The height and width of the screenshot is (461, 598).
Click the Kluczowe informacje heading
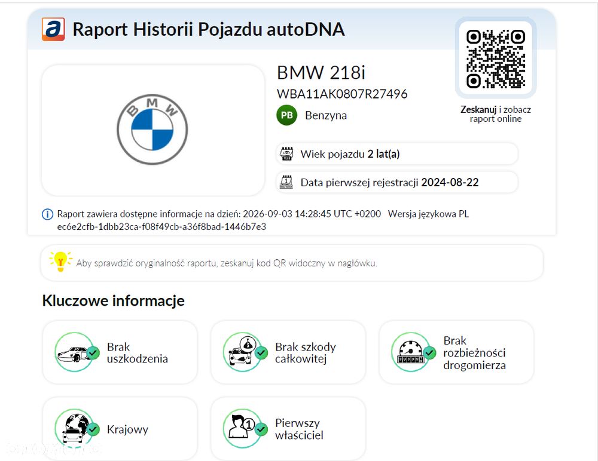point(113,300)
